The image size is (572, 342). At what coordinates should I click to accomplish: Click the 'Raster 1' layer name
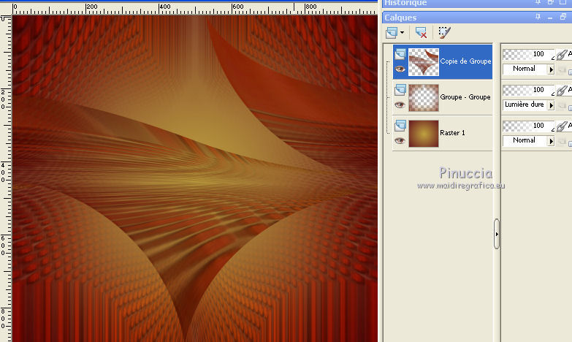[452, 133]
